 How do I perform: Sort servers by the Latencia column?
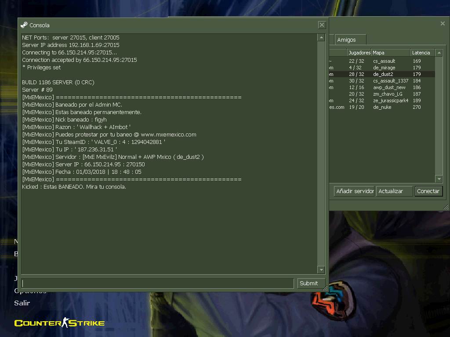click(422, 53)
